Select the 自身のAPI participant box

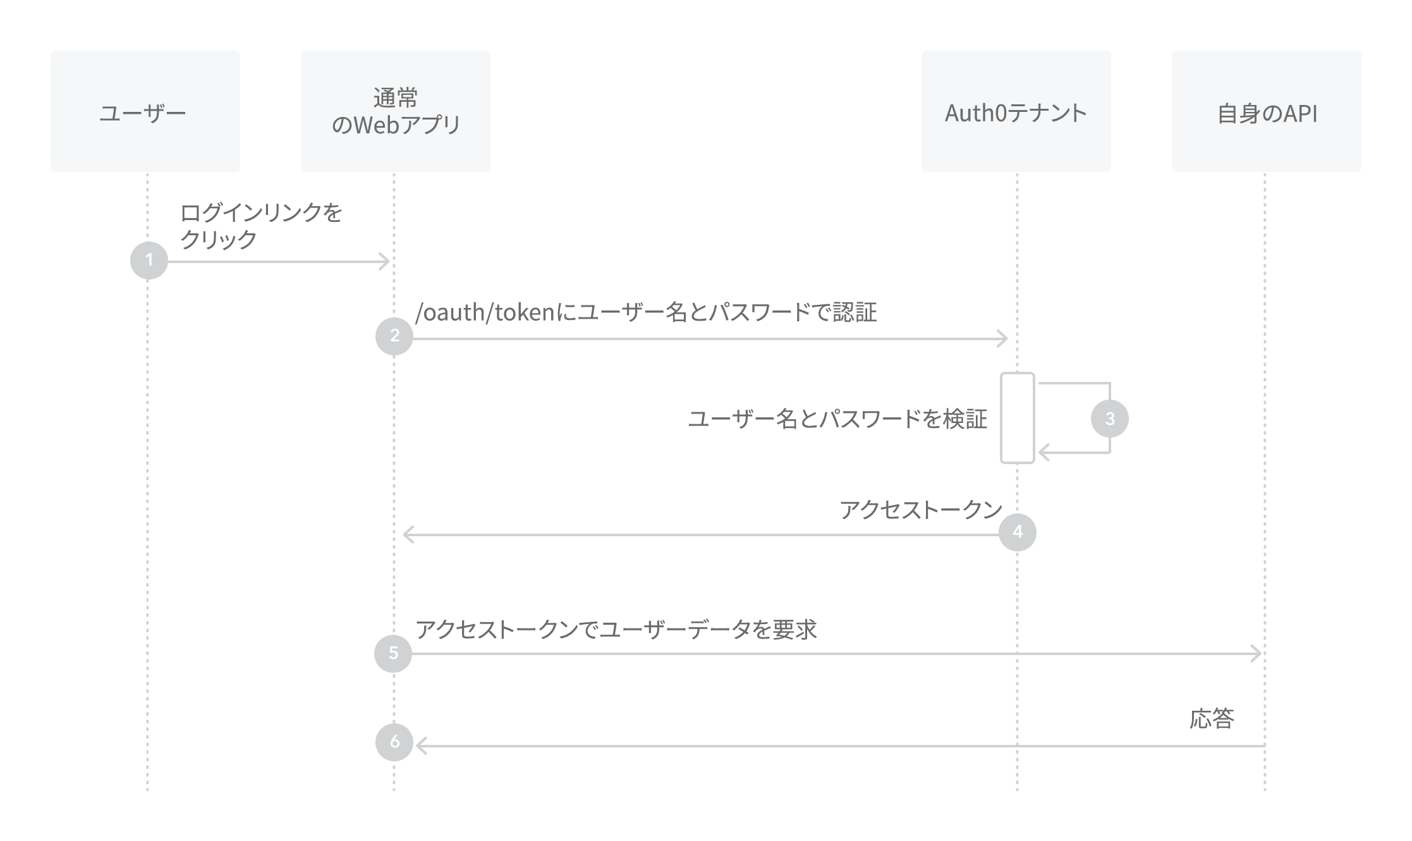(x=1267, y=111)
